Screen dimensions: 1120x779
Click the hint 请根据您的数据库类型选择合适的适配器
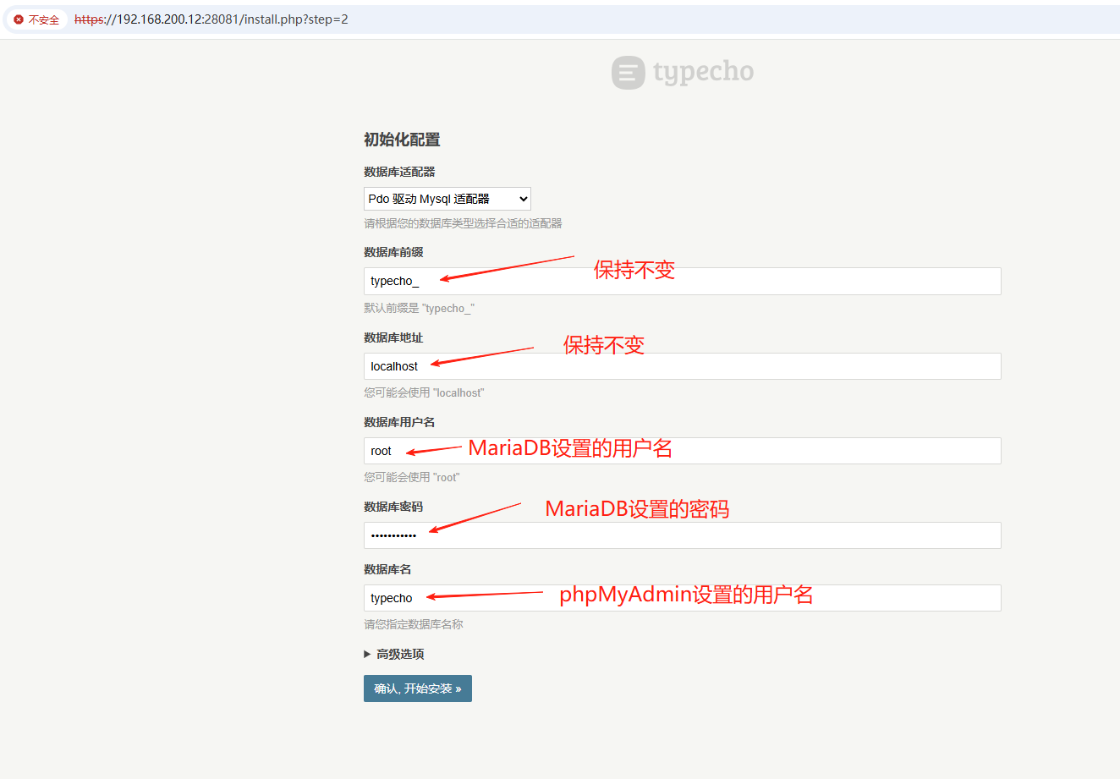pyautogui.click(x=463, y=223)
